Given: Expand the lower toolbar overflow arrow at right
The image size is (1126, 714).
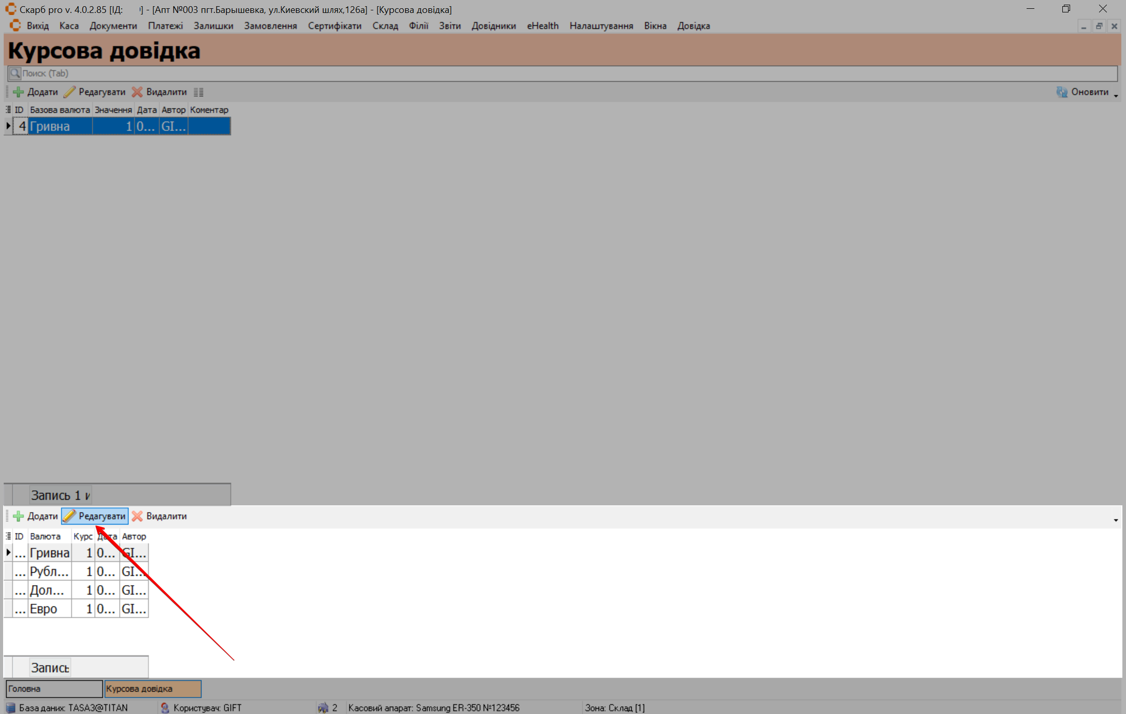Looking at the screenshot, I should [1116, 520].
